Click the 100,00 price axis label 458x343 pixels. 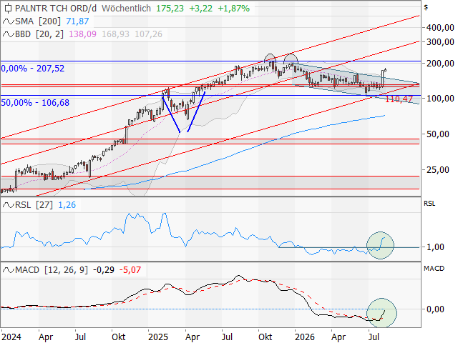(440, 99)
